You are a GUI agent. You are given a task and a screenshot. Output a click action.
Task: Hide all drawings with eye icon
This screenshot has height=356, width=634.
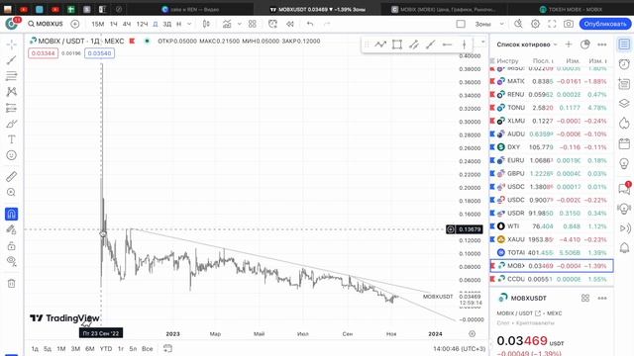(x=11, y=261)
